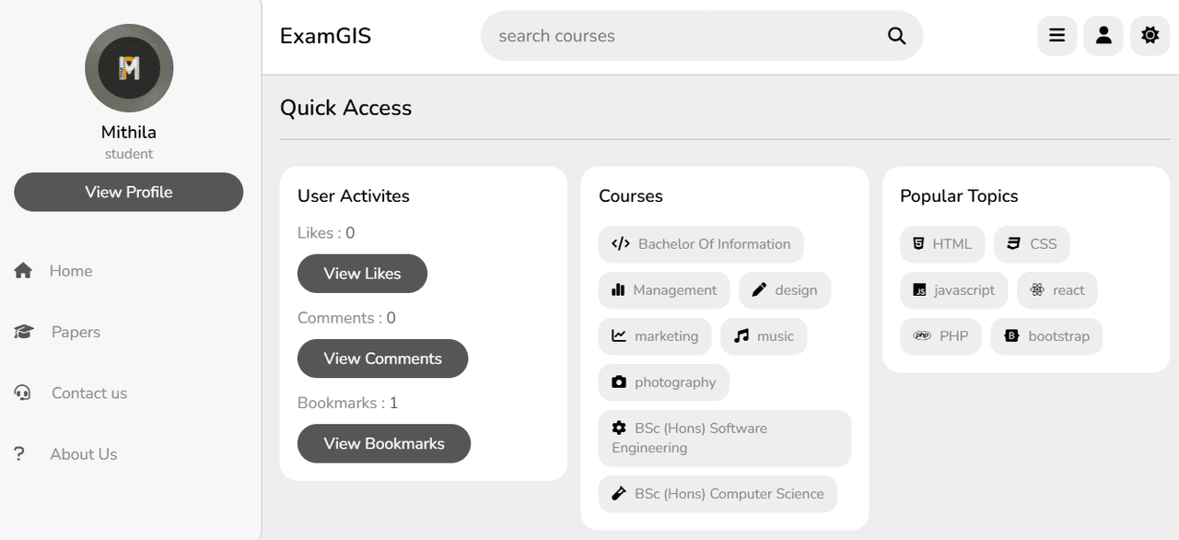Toggle the sun theme icon

pos(1150,36)
